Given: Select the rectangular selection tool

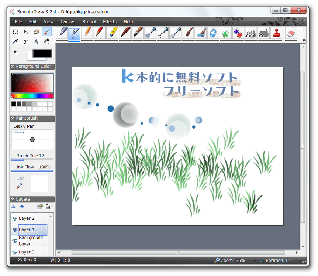Looking at the screenshot, I should (15, 31).
